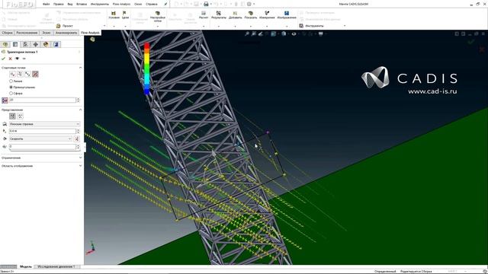
Task: Click the number of points input field
Action: click(x=43, y=100)
